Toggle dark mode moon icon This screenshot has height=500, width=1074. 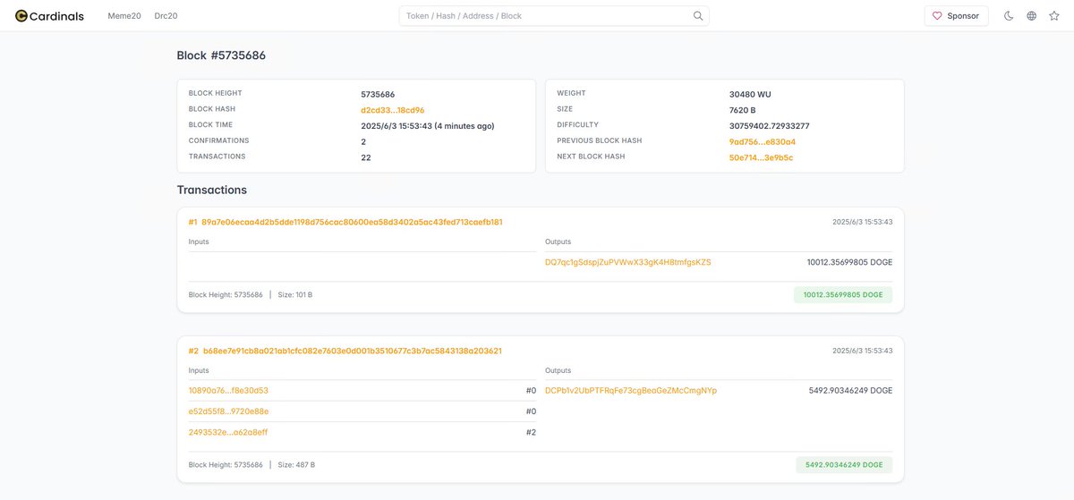click(1009, 16)
